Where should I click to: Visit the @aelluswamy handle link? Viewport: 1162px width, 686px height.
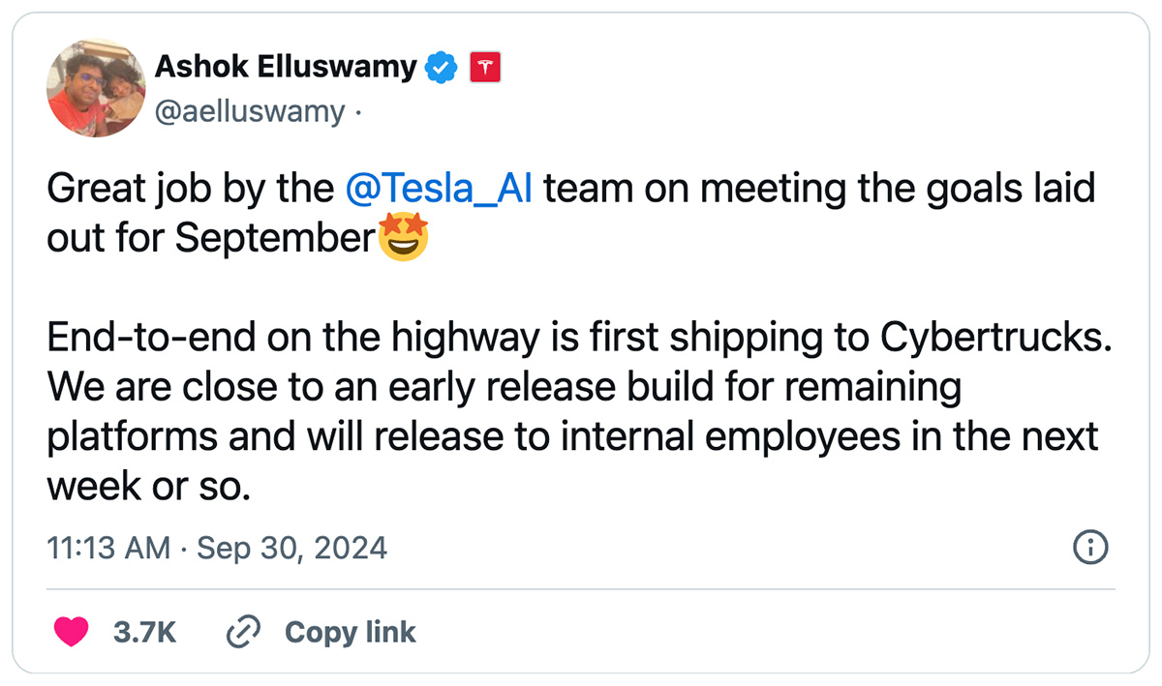click(250, 112)
